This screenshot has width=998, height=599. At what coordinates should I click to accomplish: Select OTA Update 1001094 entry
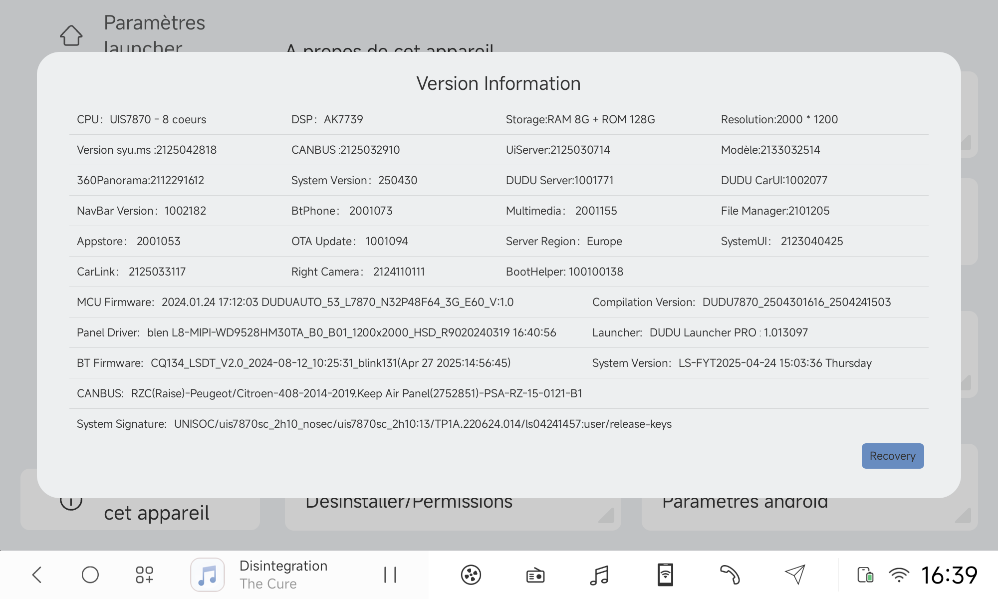click(x=350, y=241)
